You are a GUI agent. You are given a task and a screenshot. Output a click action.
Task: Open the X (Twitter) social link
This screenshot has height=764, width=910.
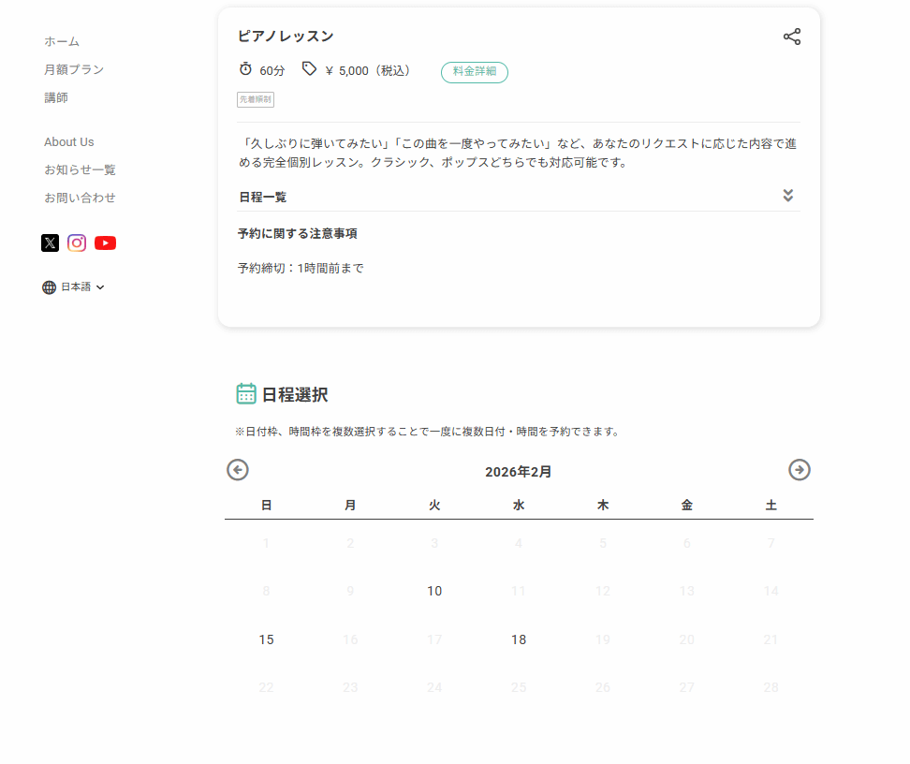50,242
